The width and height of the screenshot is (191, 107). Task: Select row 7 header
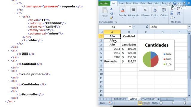101,62
